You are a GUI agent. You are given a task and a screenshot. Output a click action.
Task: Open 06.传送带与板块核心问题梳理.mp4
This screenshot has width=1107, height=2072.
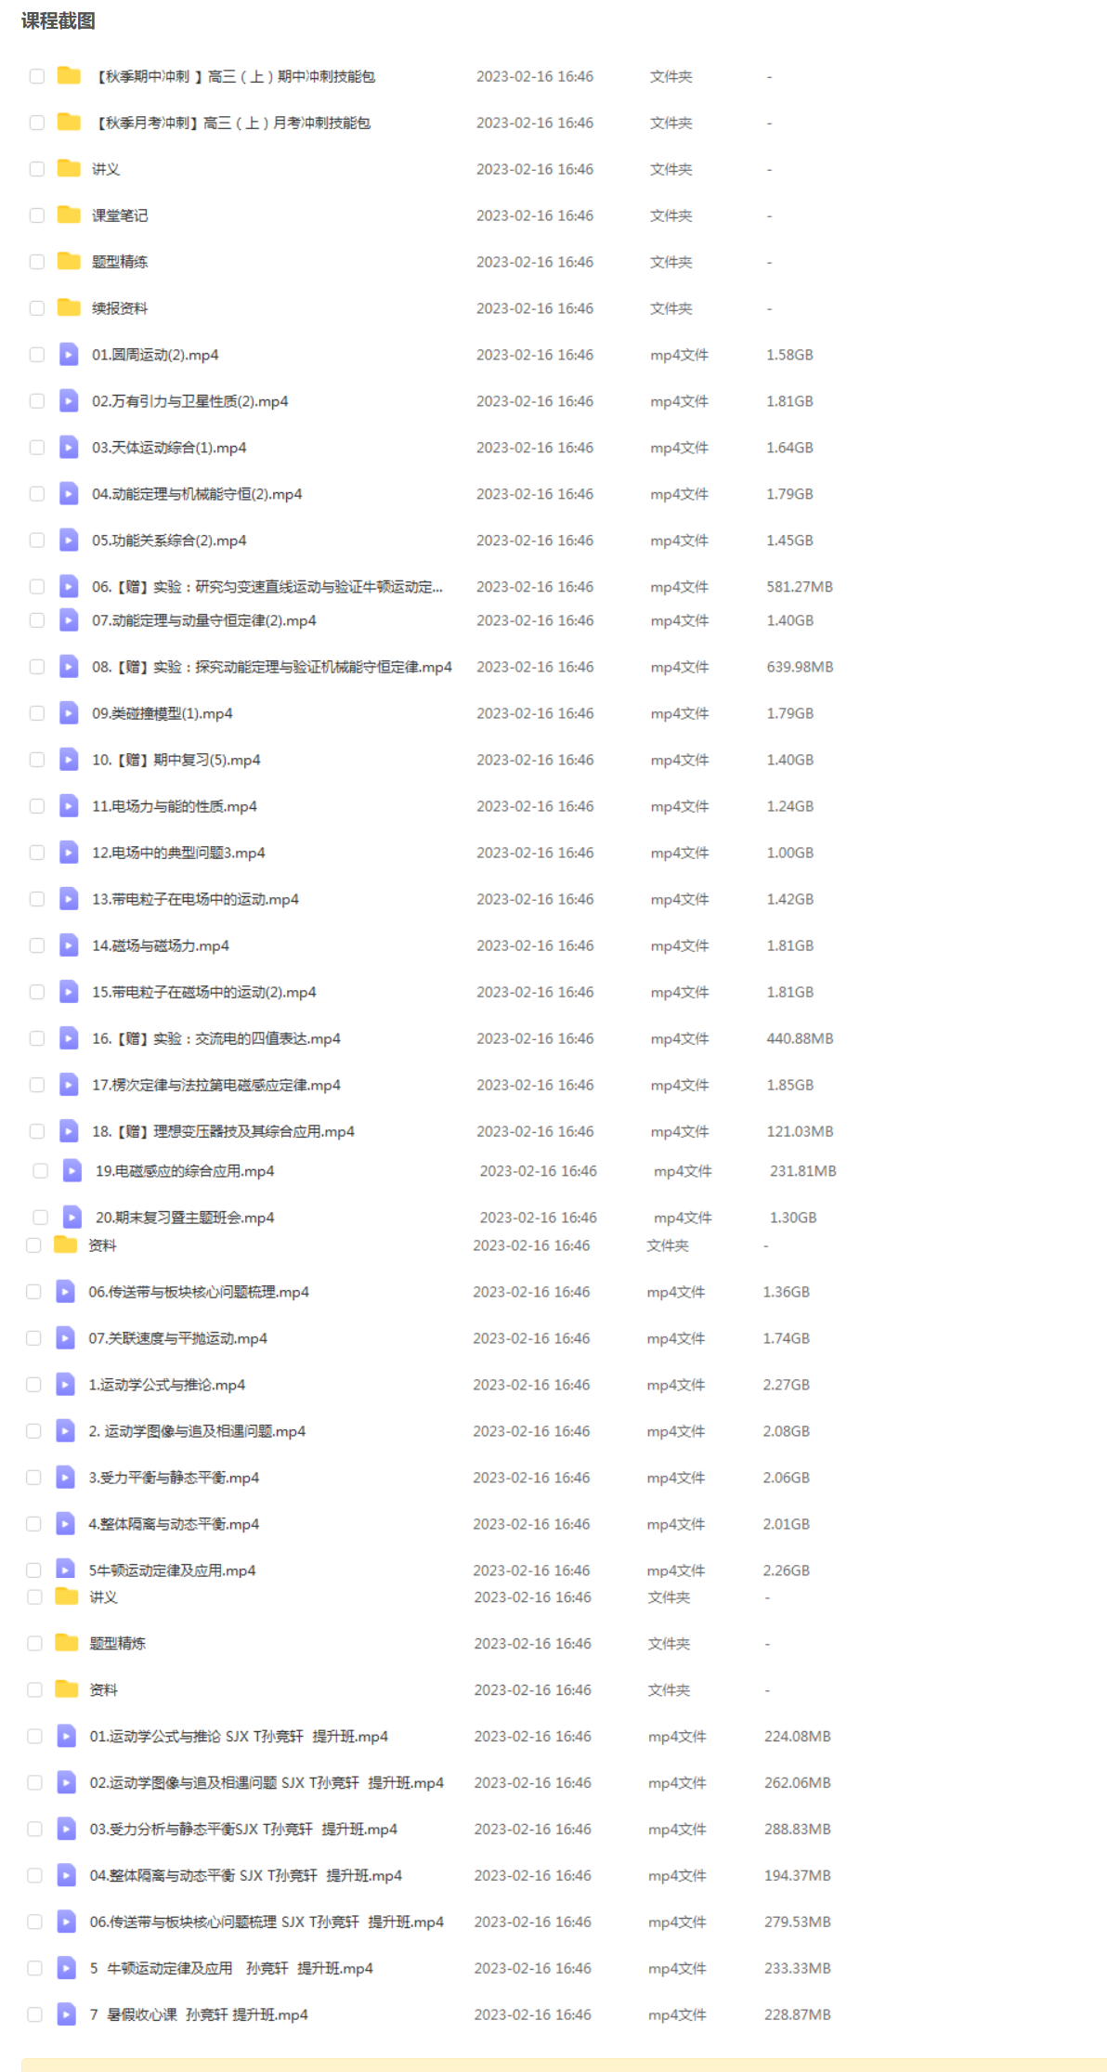tap(199, 1292)
